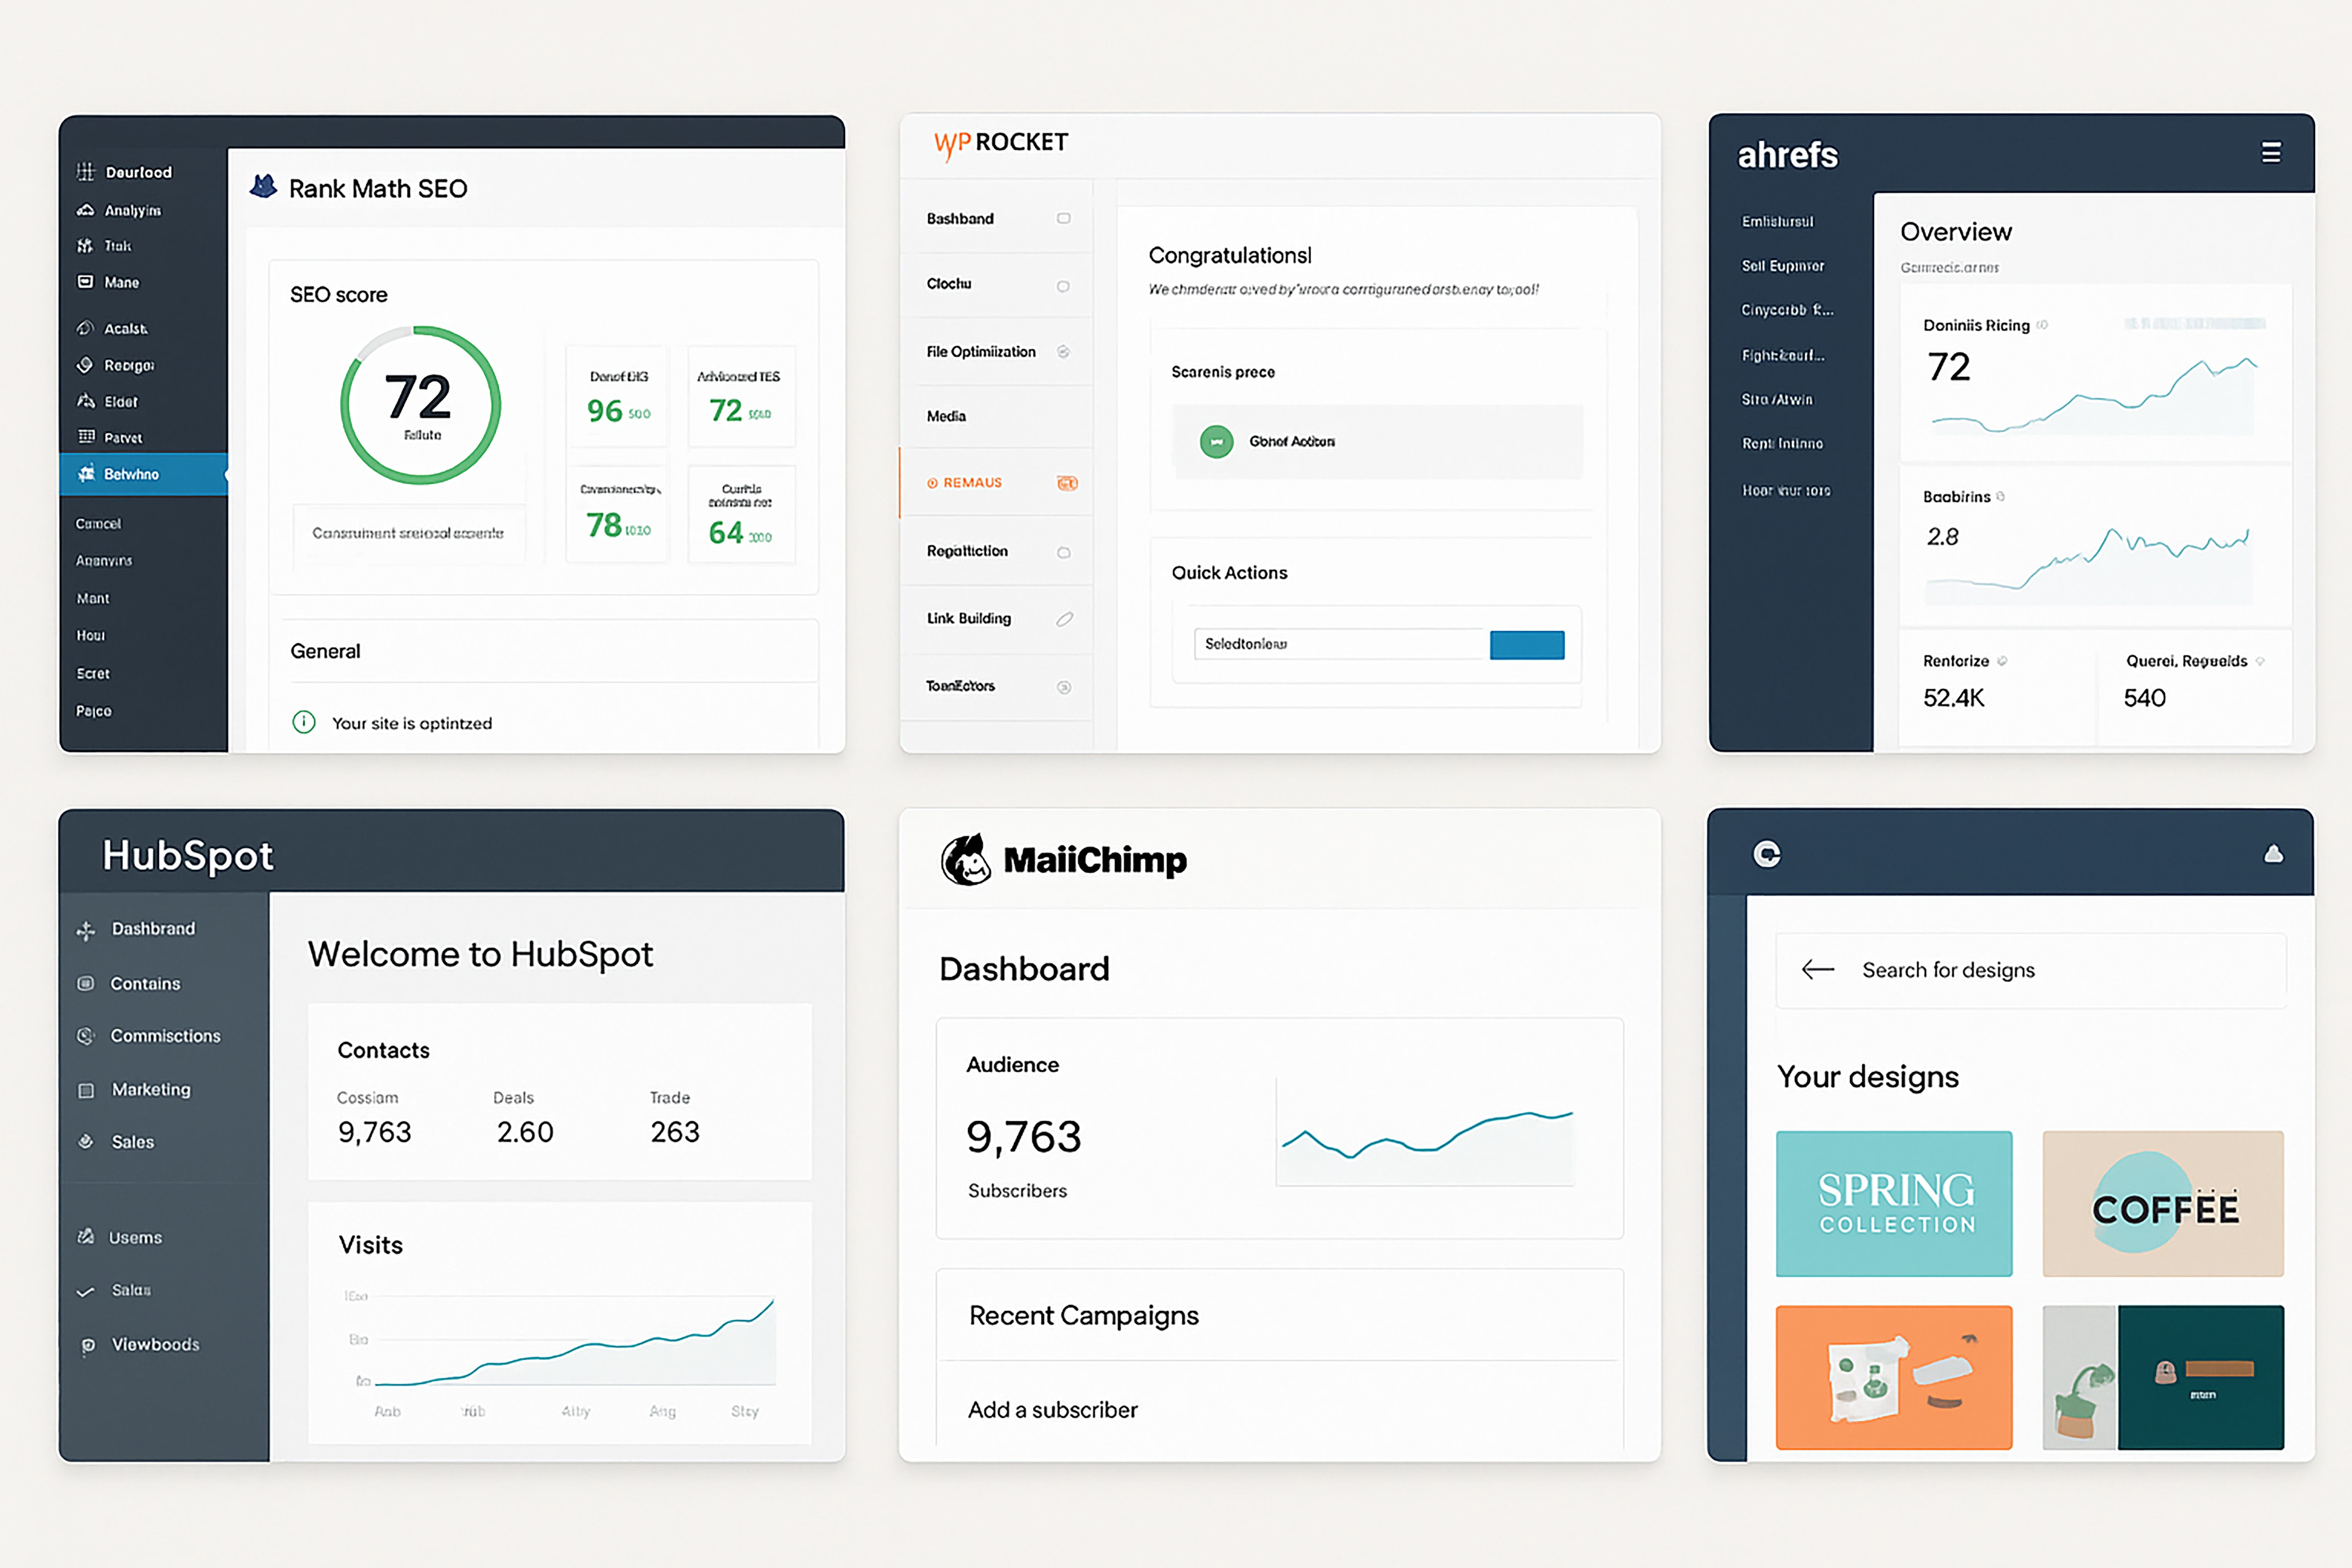Toggle the Bashband switch in WP Rocket
This screenshot has height=1568, width=2352.
coord(1063,218)
